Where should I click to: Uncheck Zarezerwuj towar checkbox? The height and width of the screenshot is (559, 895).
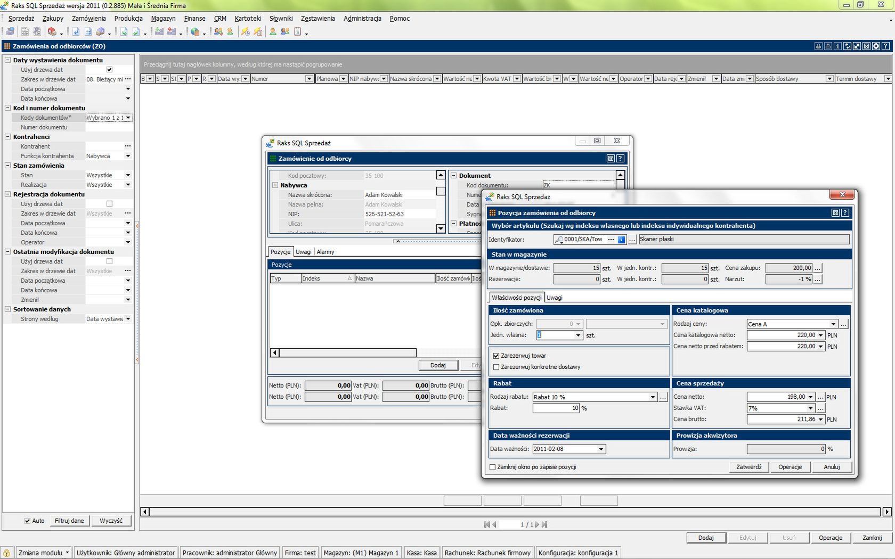click(x=497, y=356)
